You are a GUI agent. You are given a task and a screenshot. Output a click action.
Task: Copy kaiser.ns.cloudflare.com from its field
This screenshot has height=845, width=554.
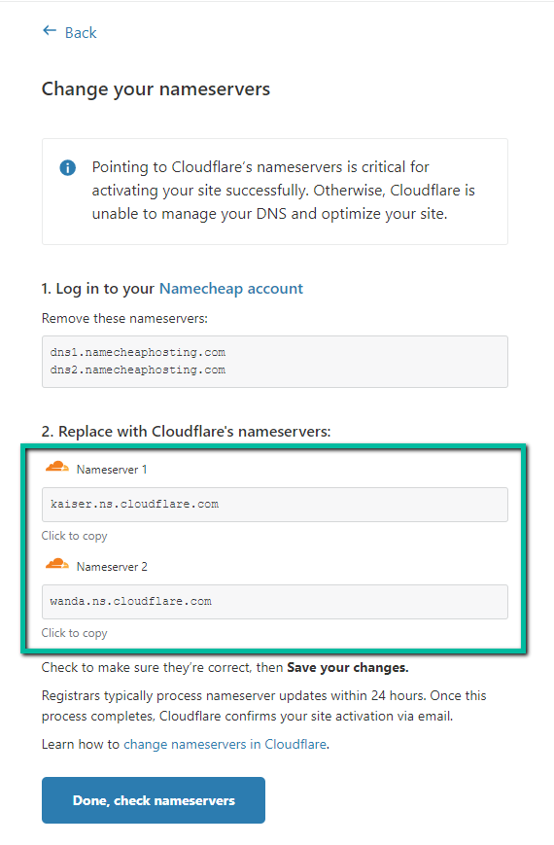tap(275, 505)
